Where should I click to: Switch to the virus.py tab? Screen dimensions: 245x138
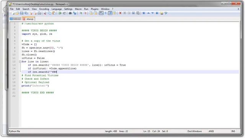(x=28, y=19)
